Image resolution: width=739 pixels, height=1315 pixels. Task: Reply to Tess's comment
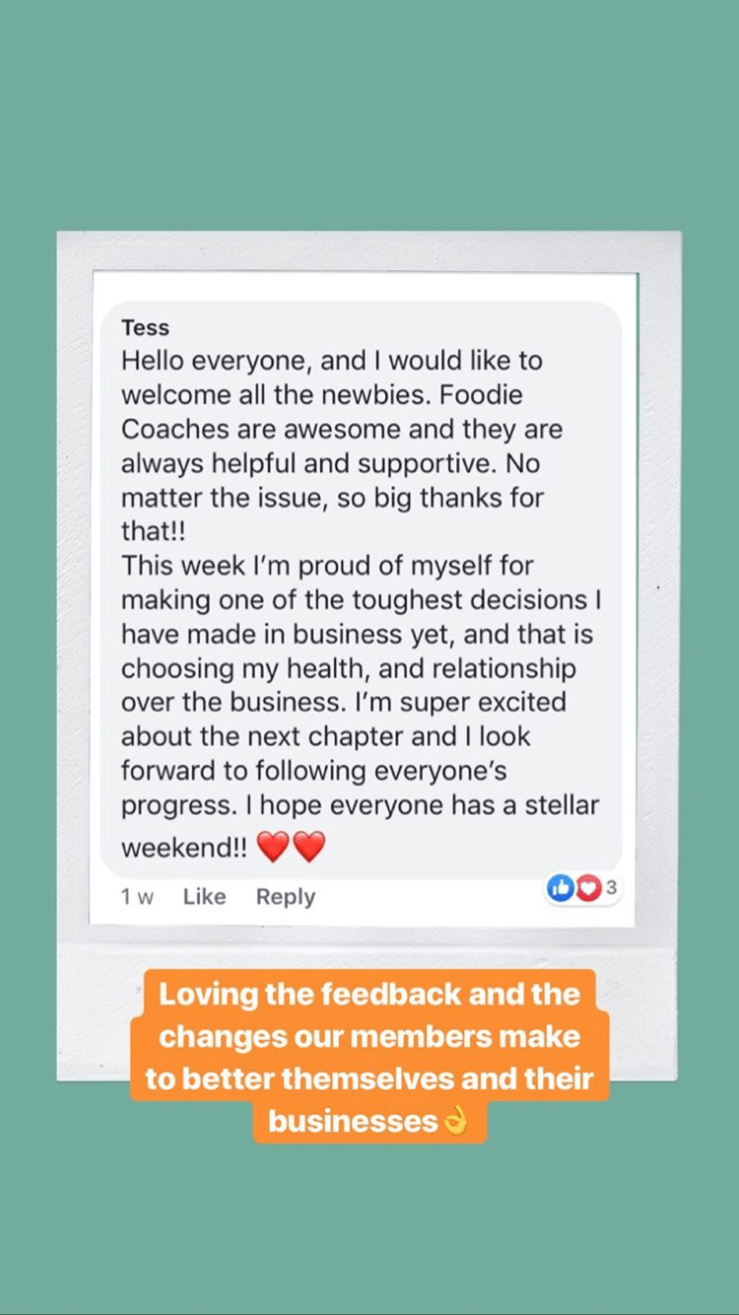(286, 897)
